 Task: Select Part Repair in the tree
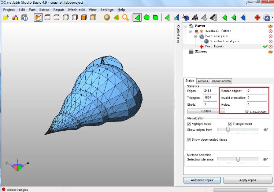(x=214, y=46)
